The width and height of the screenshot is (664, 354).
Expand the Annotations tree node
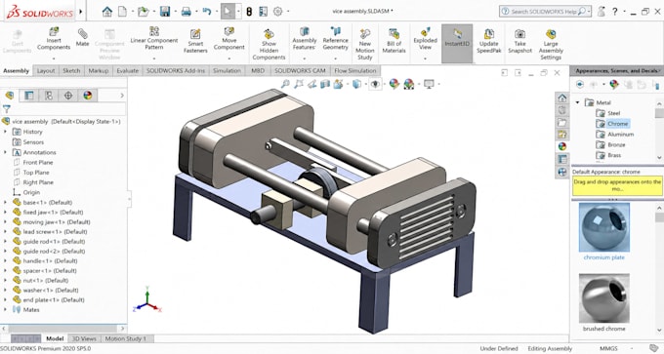pos(5,152)
